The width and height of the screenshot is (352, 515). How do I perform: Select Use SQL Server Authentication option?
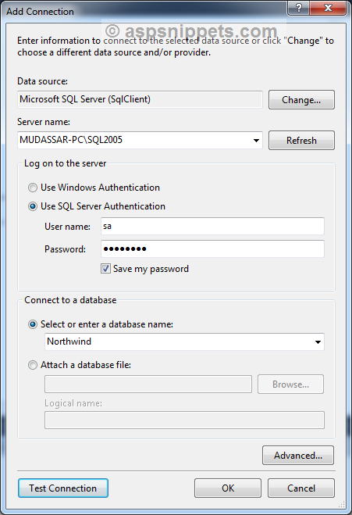[33, 206]
